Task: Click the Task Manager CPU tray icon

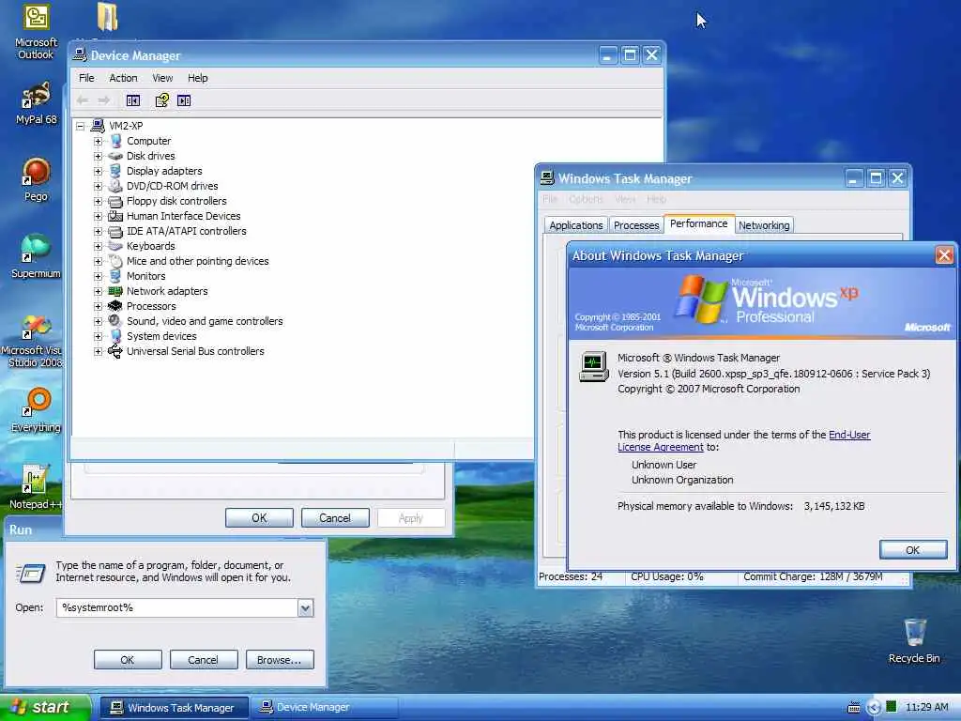Action: tap(892, 707)
